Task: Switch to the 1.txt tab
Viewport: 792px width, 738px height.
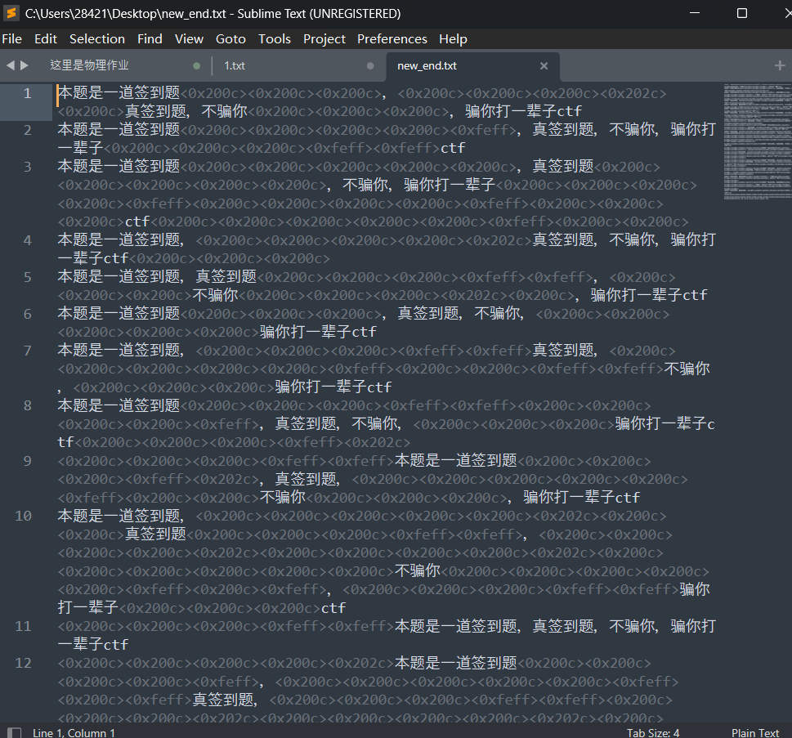Action: click(x=235, y=65)
